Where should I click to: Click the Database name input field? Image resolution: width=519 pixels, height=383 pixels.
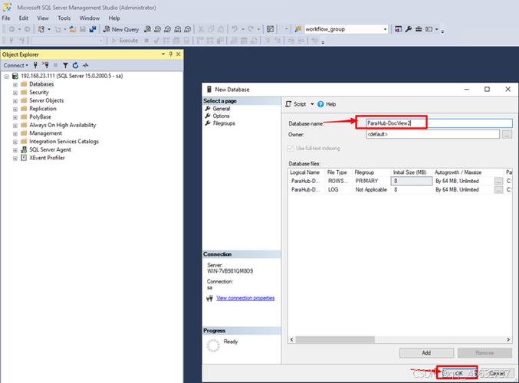(437, 123)
